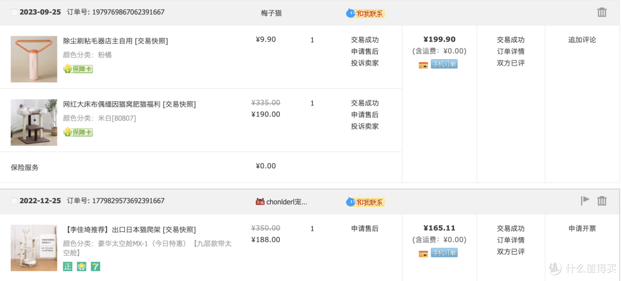Click the struck-through ¥335.00 price
The width and height of the screenshot is (622, 281).
[x=266, y=103]
